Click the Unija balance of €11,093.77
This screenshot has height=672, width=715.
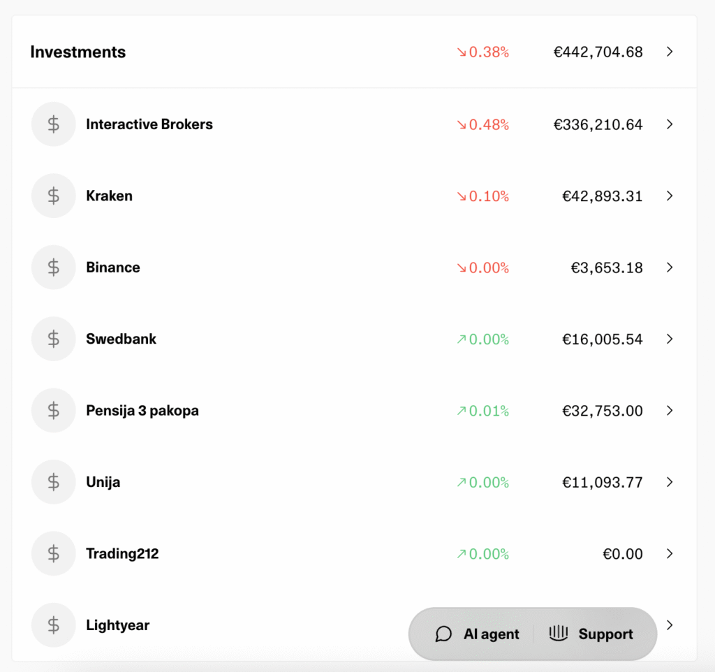click(602, 482)
